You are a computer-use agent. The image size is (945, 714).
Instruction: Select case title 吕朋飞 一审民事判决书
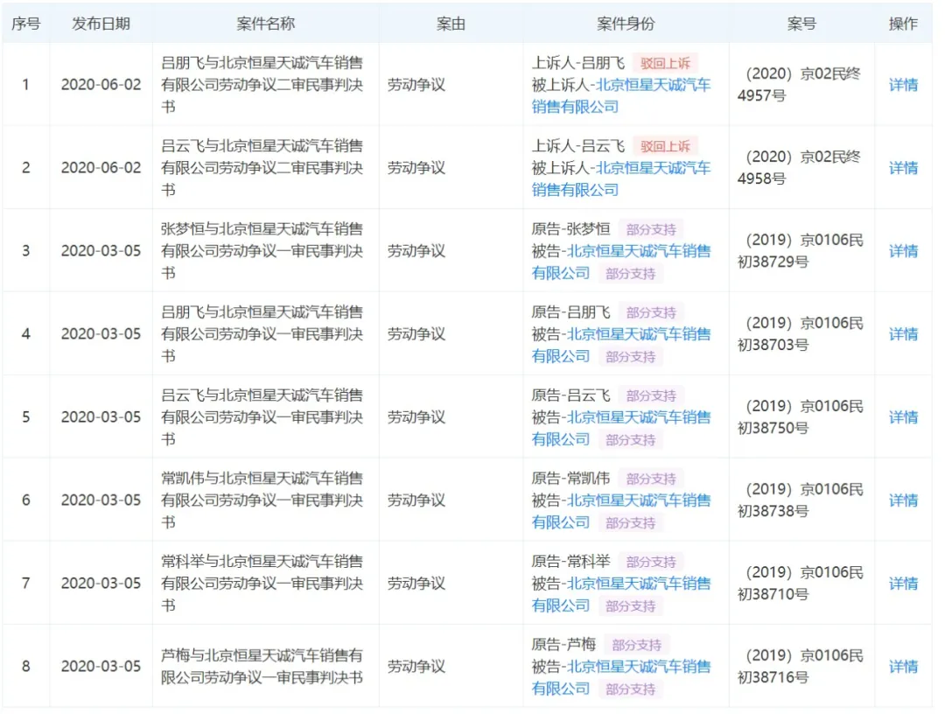pos(262,334)
